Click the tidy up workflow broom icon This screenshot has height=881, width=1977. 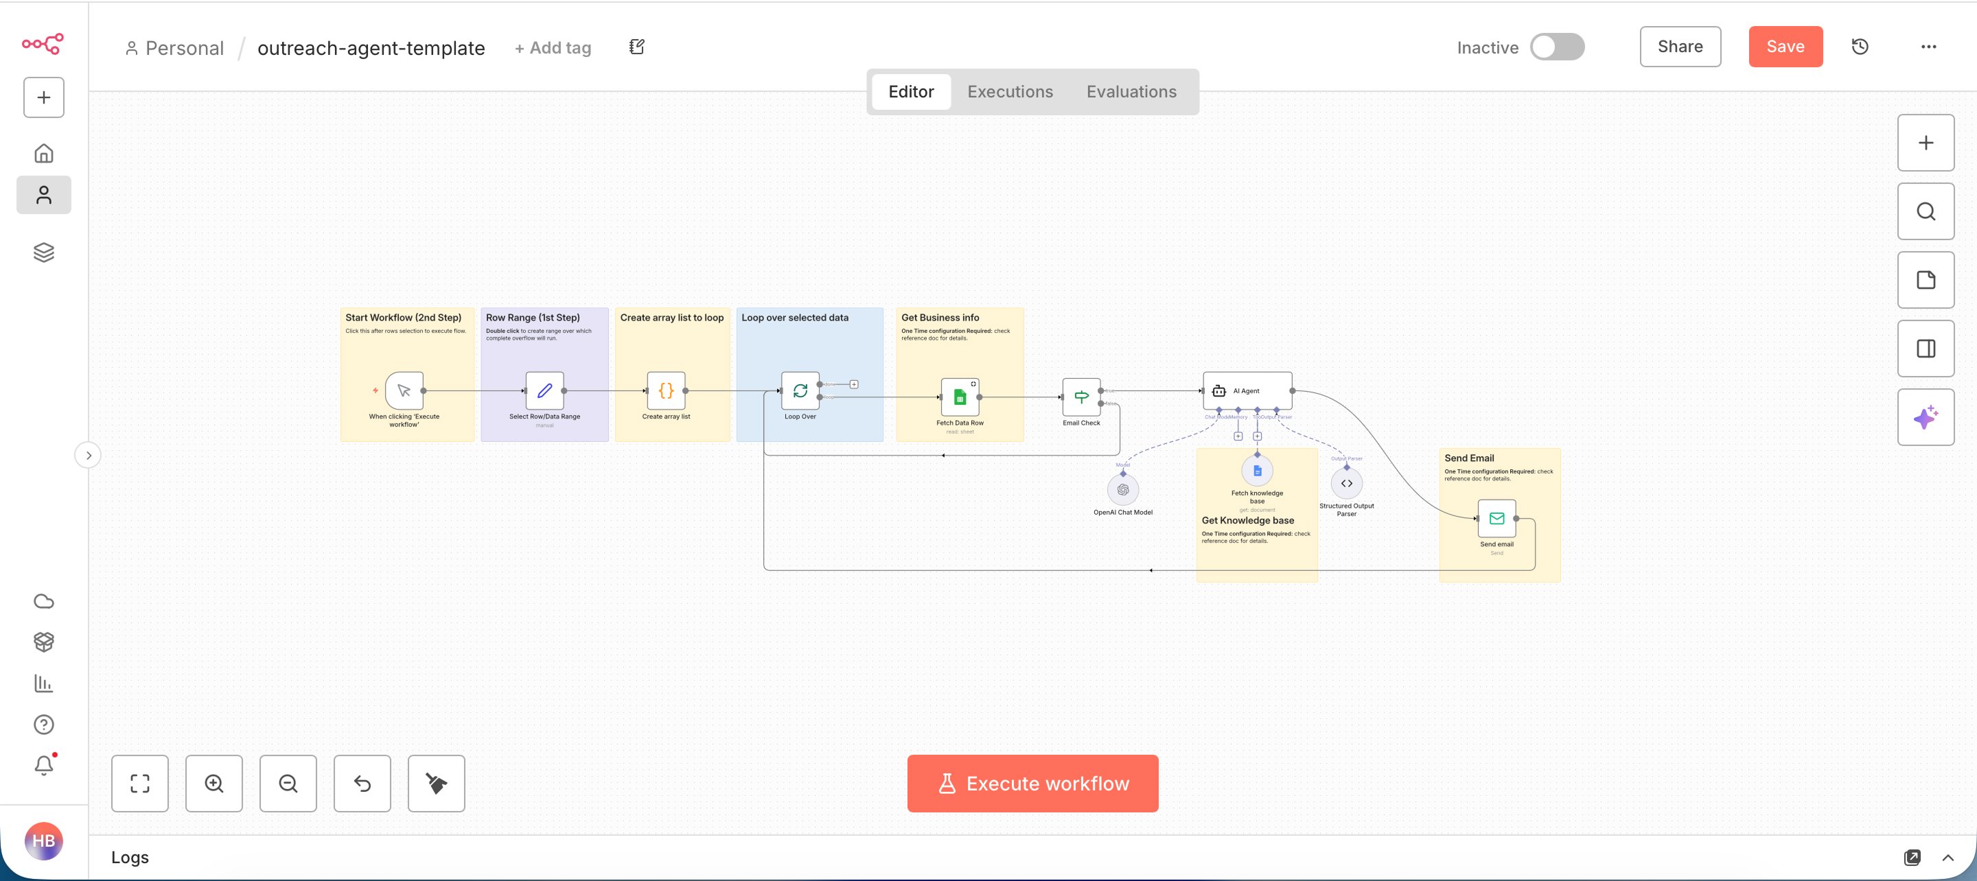coord(436,783)
